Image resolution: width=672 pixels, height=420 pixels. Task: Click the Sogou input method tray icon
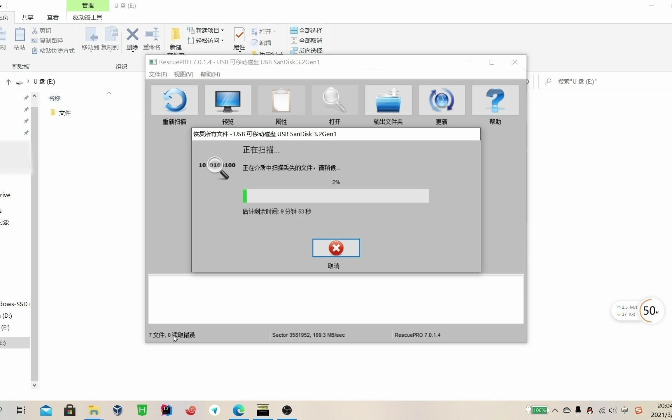(639, 410)
